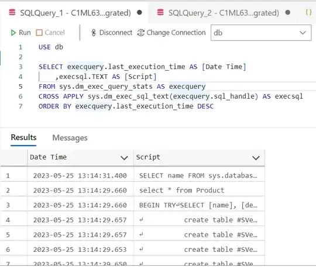Select result row number 6
This screenshot has height=267, width=316.
point(8,249)
